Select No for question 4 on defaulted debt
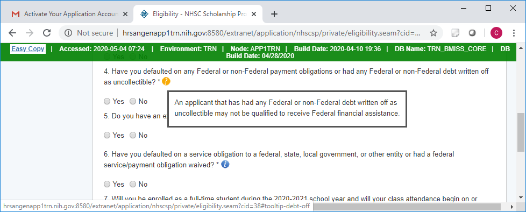This screenshot has height=212, width=526. pyautogui.click(x=133, y=101)
